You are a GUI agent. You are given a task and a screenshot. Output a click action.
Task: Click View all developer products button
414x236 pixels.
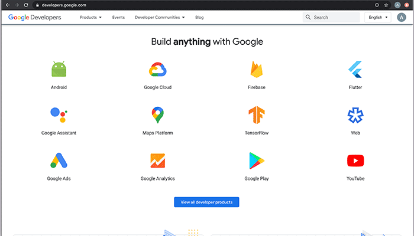[x=206, y=202]
